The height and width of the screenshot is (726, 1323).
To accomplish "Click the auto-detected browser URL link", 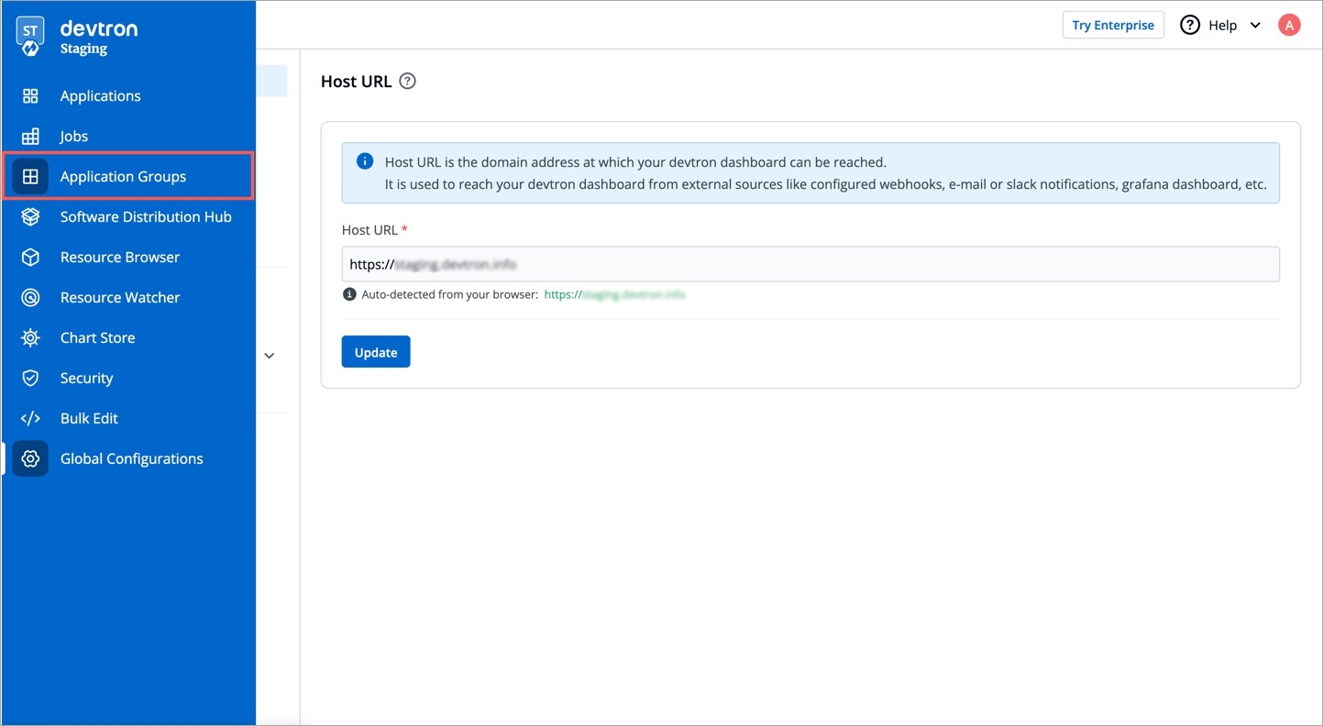I will pos(614,295).
